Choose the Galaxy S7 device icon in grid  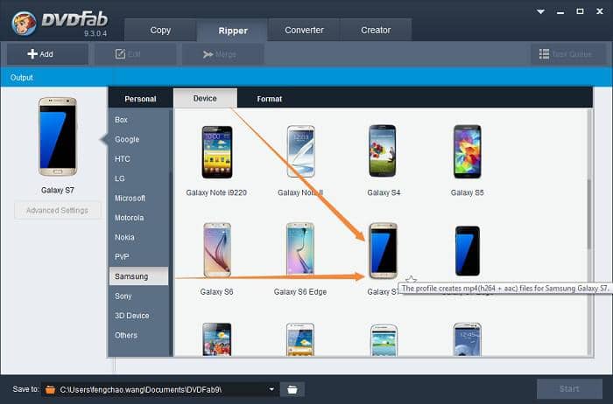384,250
